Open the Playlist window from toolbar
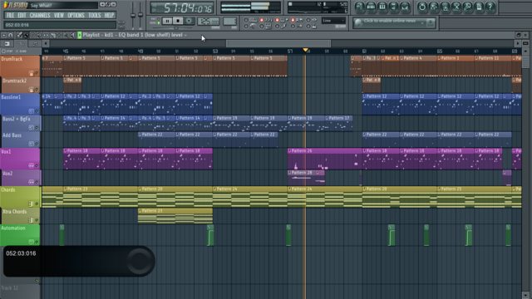 pyautogui.click(x=360, y=7)
